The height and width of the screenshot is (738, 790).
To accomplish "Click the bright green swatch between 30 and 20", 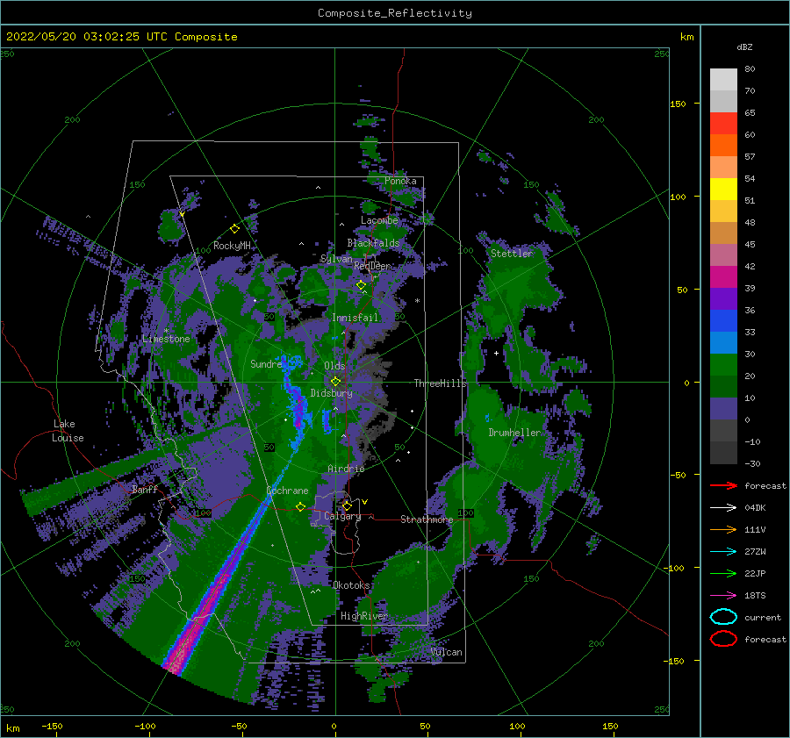I will click(x=723, y=365).
